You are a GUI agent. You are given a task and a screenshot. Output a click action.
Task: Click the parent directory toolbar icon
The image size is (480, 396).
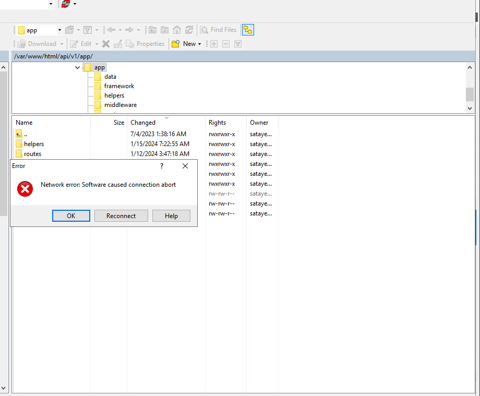click(152, 30)
